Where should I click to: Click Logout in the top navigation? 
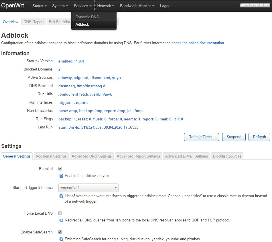pyautogui.click(x=166, y=6)
